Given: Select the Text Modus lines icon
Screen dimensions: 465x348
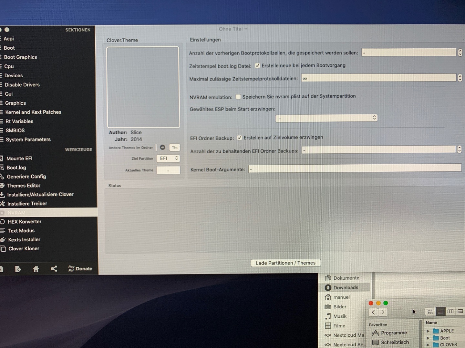Looking at the screenshot, I should tap(3, 231).
